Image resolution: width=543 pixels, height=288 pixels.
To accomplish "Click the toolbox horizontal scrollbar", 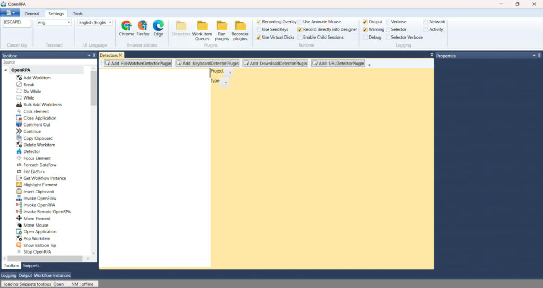I will pos(45,258).
